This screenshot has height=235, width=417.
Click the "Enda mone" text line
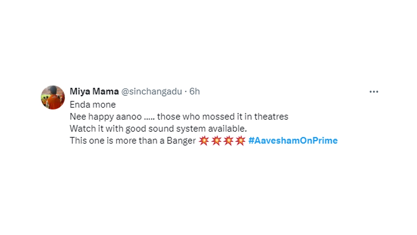pos(92,104)
